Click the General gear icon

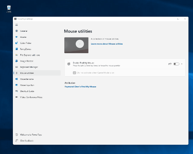[x=16, y=31]
